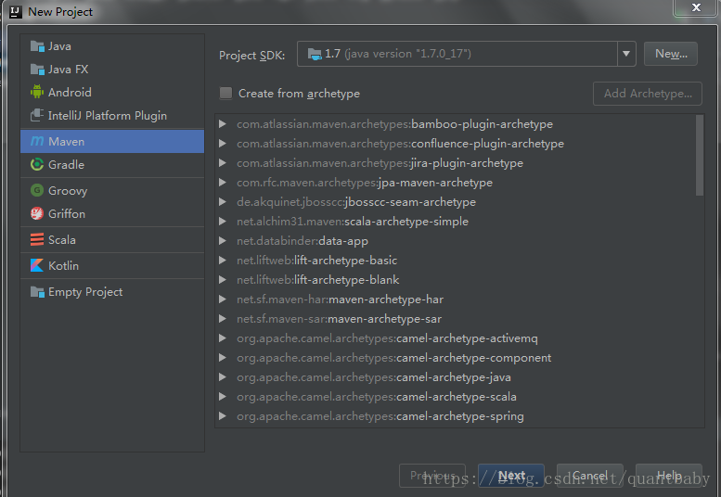Enable Create from archetype checkbox

pos(225,94)
